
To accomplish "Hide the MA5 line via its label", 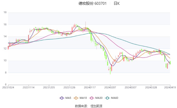I will click(x=68, y=98).
